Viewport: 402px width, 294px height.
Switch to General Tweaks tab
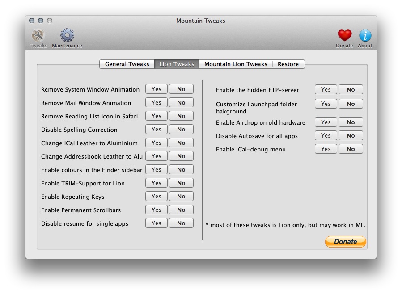pyautogui.click(x=127, y=64)
